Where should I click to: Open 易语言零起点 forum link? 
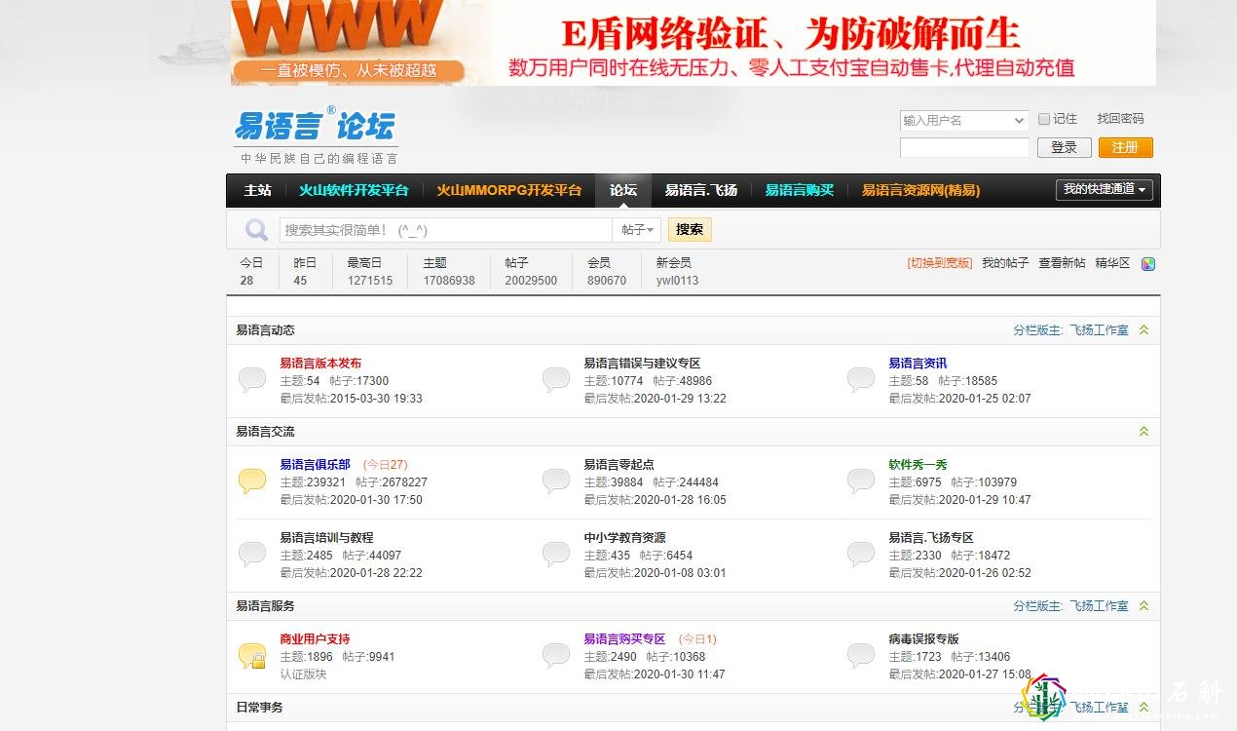click(x=618, y=465)
